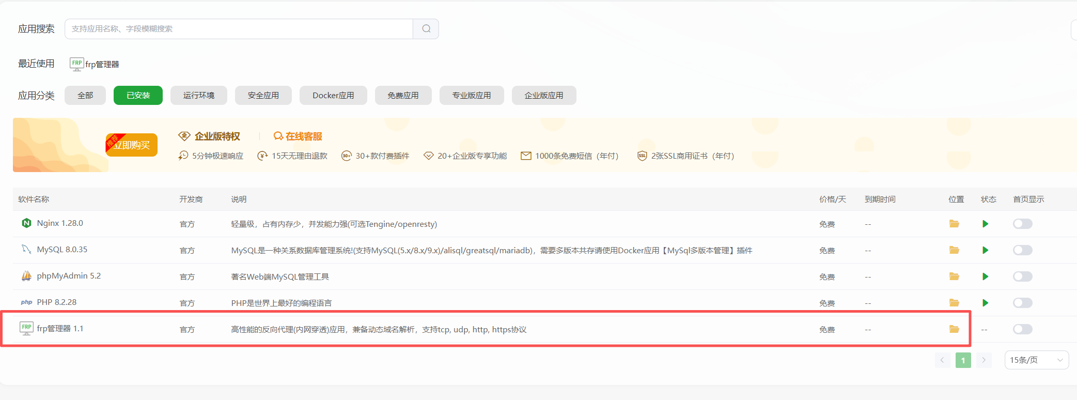Click the Nginx green status play icon
Viewport: 1077px width, 400px height.
tap(985, 224)
